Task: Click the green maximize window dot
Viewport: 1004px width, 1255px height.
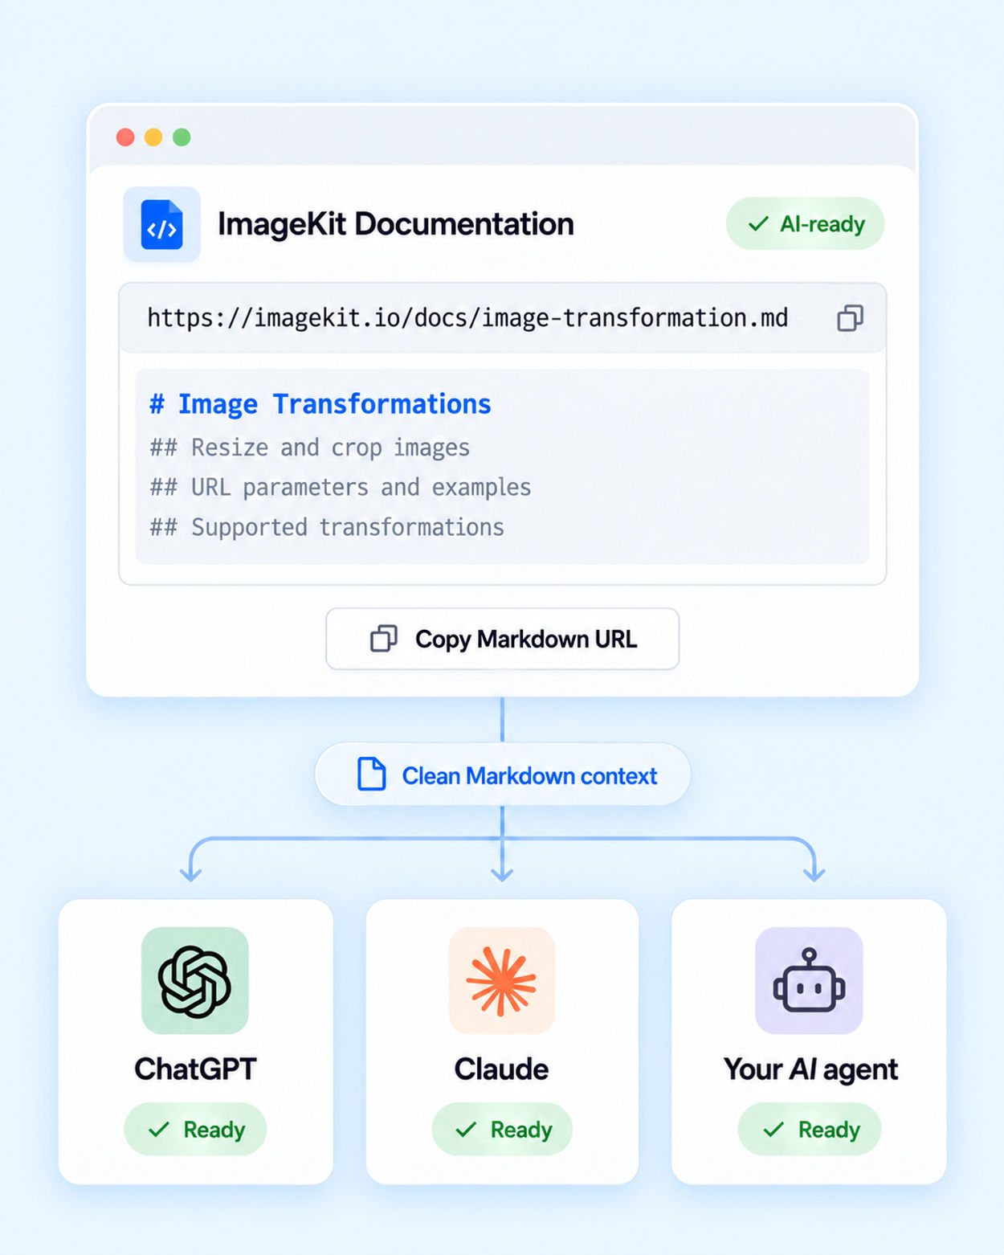Action: pyautogui.click(x=182, y=137)
